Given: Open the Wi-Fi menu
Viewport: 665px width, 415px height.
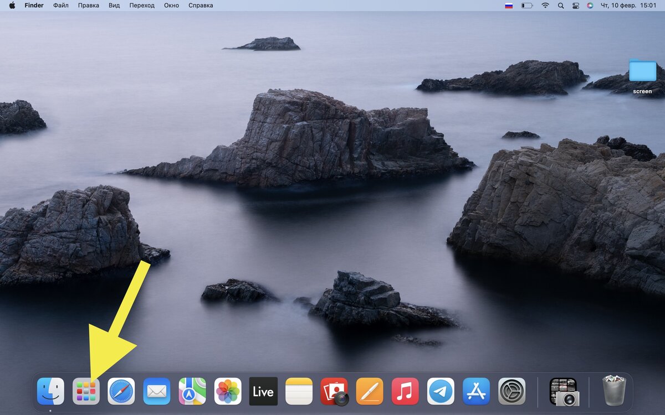Looking at the screenshot, I should point(545,6).
